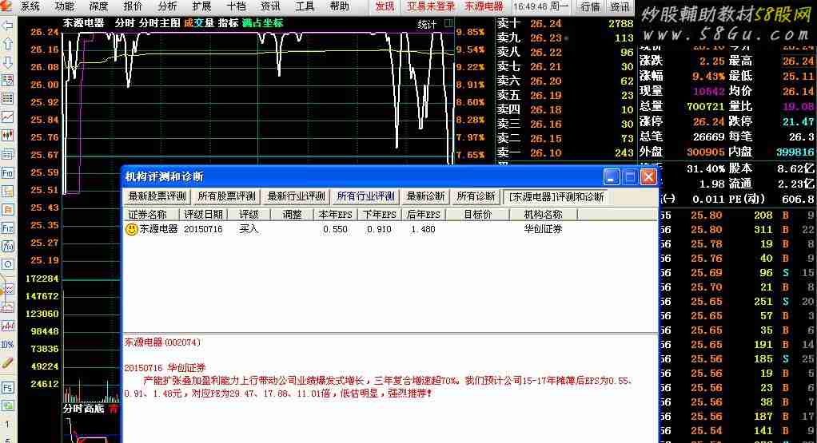Click the up arrow icon in left sidebar
The width and height of the screenshot is (817, 443).
[7, 44]
